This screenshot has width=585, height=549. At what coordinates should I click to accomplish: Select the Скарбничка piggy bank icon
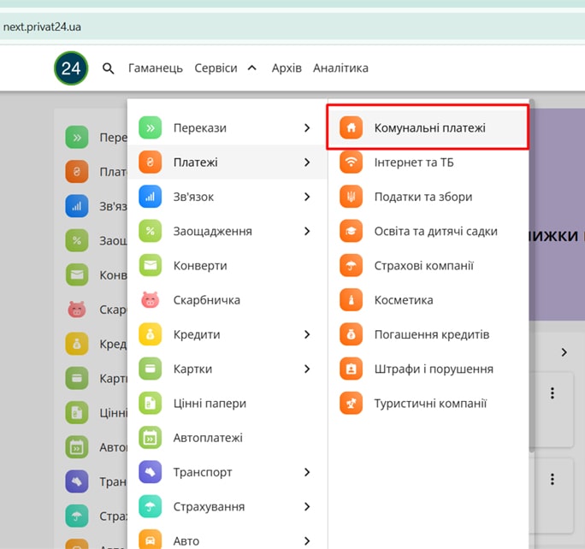(x=151, y=300)
